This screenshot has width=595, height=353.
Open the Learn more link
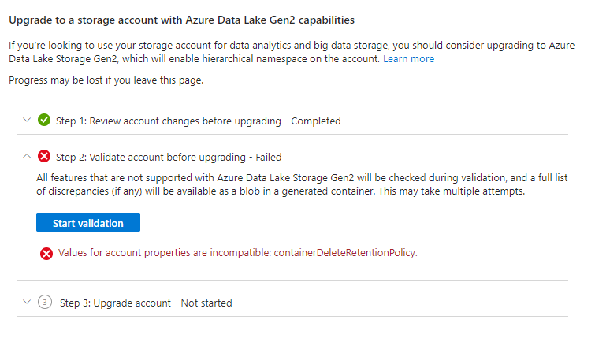(408, 59)
